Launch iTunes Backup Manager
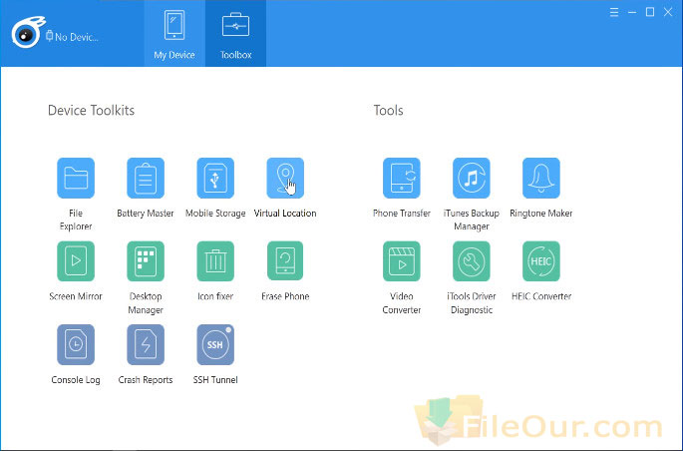683x451 pixels. click(472, 179)
